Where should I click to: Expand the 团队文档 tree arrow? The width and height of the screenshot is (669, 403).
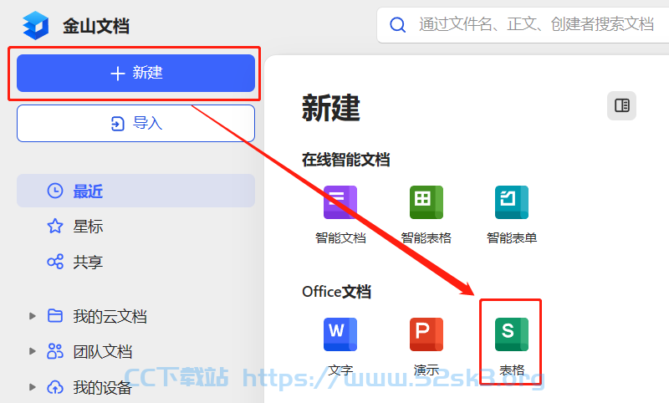[32, 351]
